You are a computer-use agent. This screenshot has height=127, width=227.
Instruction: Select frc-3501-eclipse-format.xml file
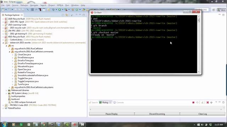[24, 102]
